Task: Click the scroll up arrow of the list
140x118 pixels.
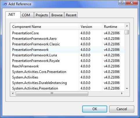Action: pos(127,26)
